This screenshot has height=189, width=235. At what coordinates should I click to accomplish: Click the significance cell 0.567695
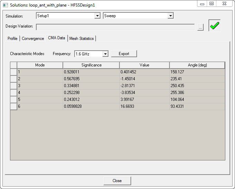[91, 79]
